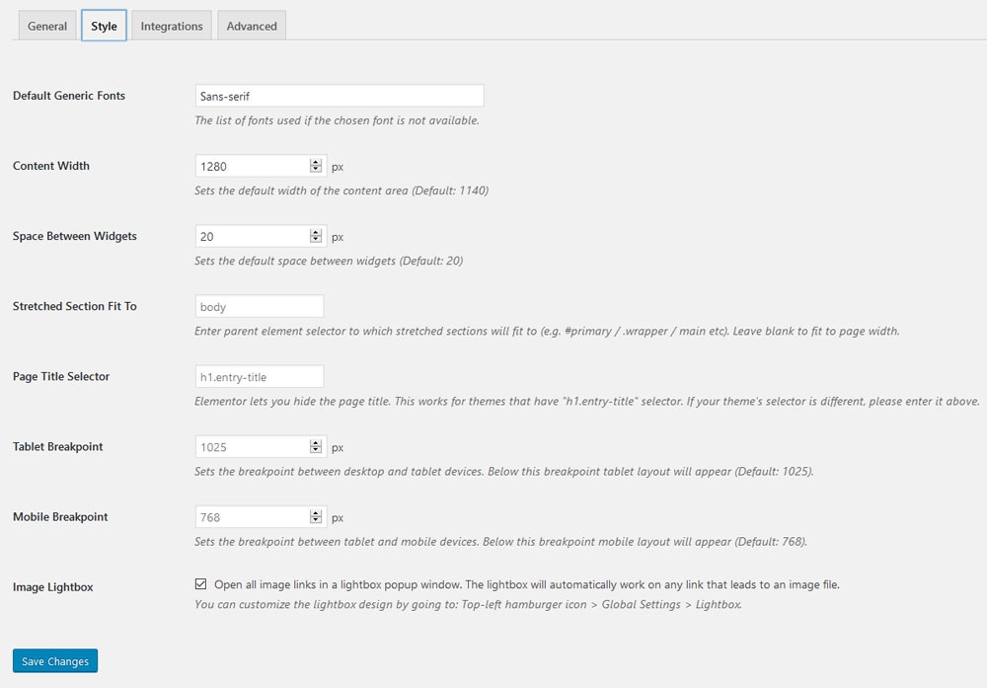The width and height of the screenshot is (987, 688).
Task: Click the Default Generic Fonts text field
Action: pos(340,96)
